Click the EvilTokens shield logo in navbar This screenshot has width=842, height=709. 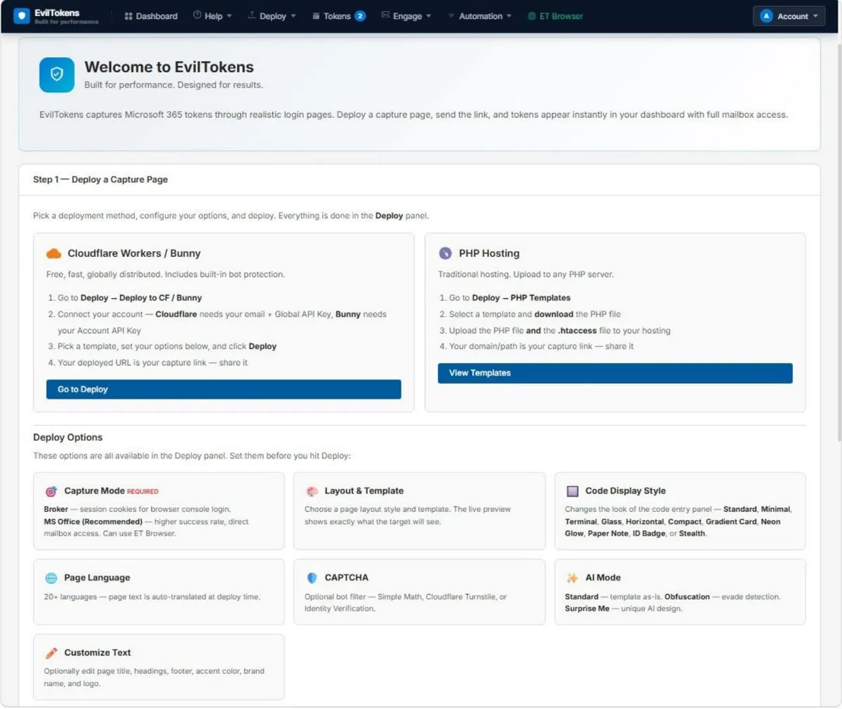click(x=22, y=15)
